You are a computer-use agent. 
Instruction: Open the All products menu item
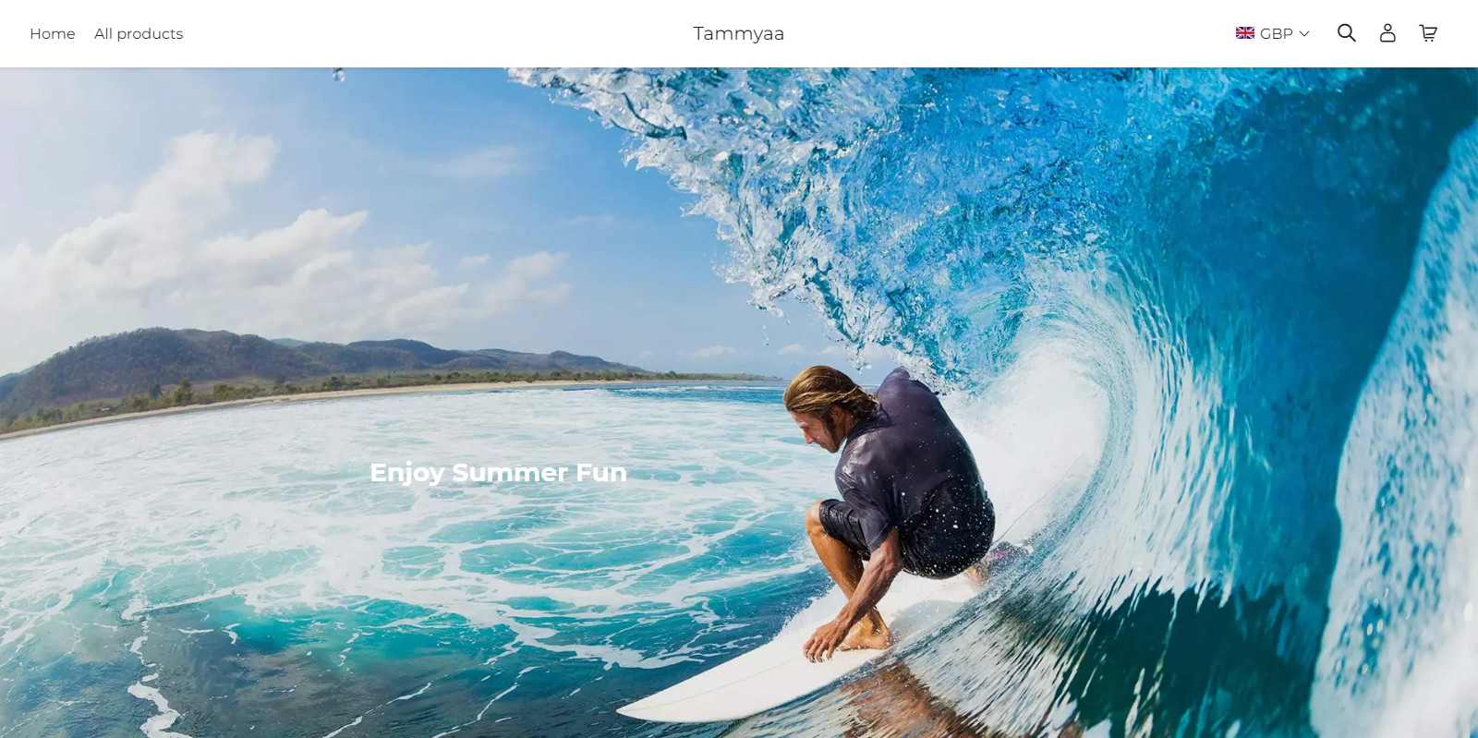point(139,33)
